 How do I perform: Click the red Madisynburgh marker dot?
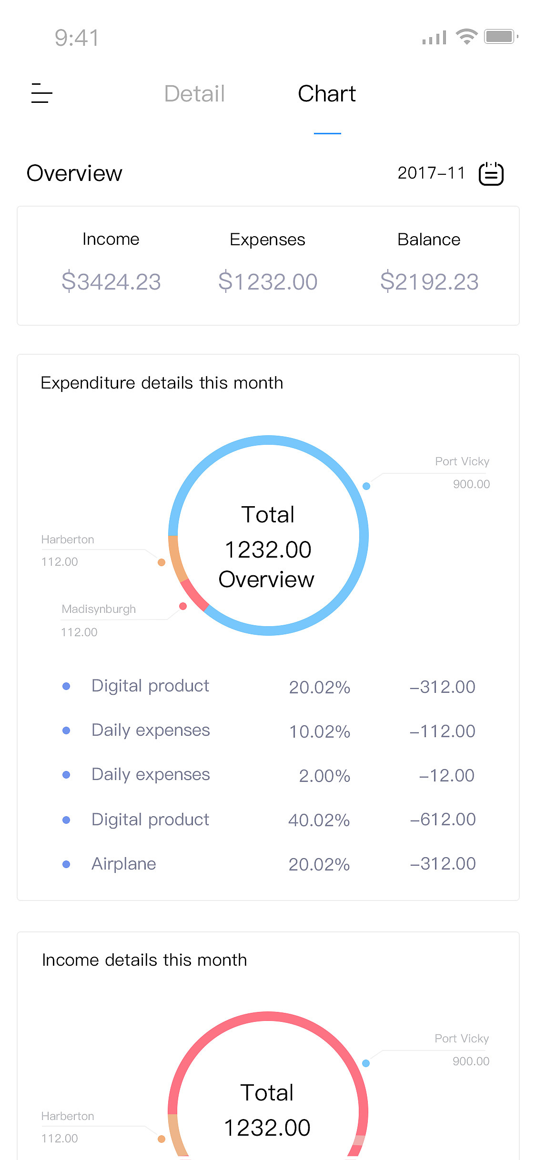(x=183, y=606)
